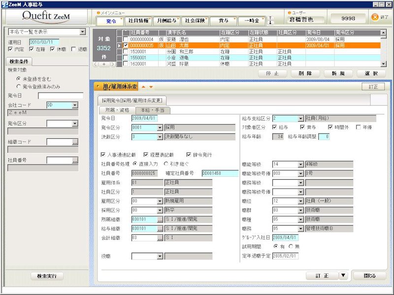Toggle the 休職 filter checkbox
This screenshot has width=394, height=295.
point(52,49)
